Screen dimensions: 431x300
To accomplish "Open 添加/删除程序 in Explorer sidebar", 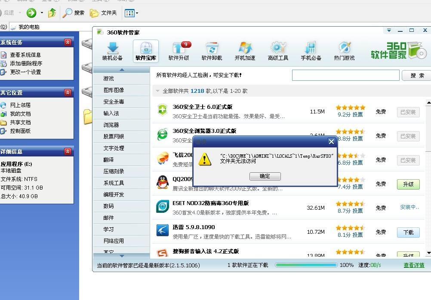I will pos(26,64).
